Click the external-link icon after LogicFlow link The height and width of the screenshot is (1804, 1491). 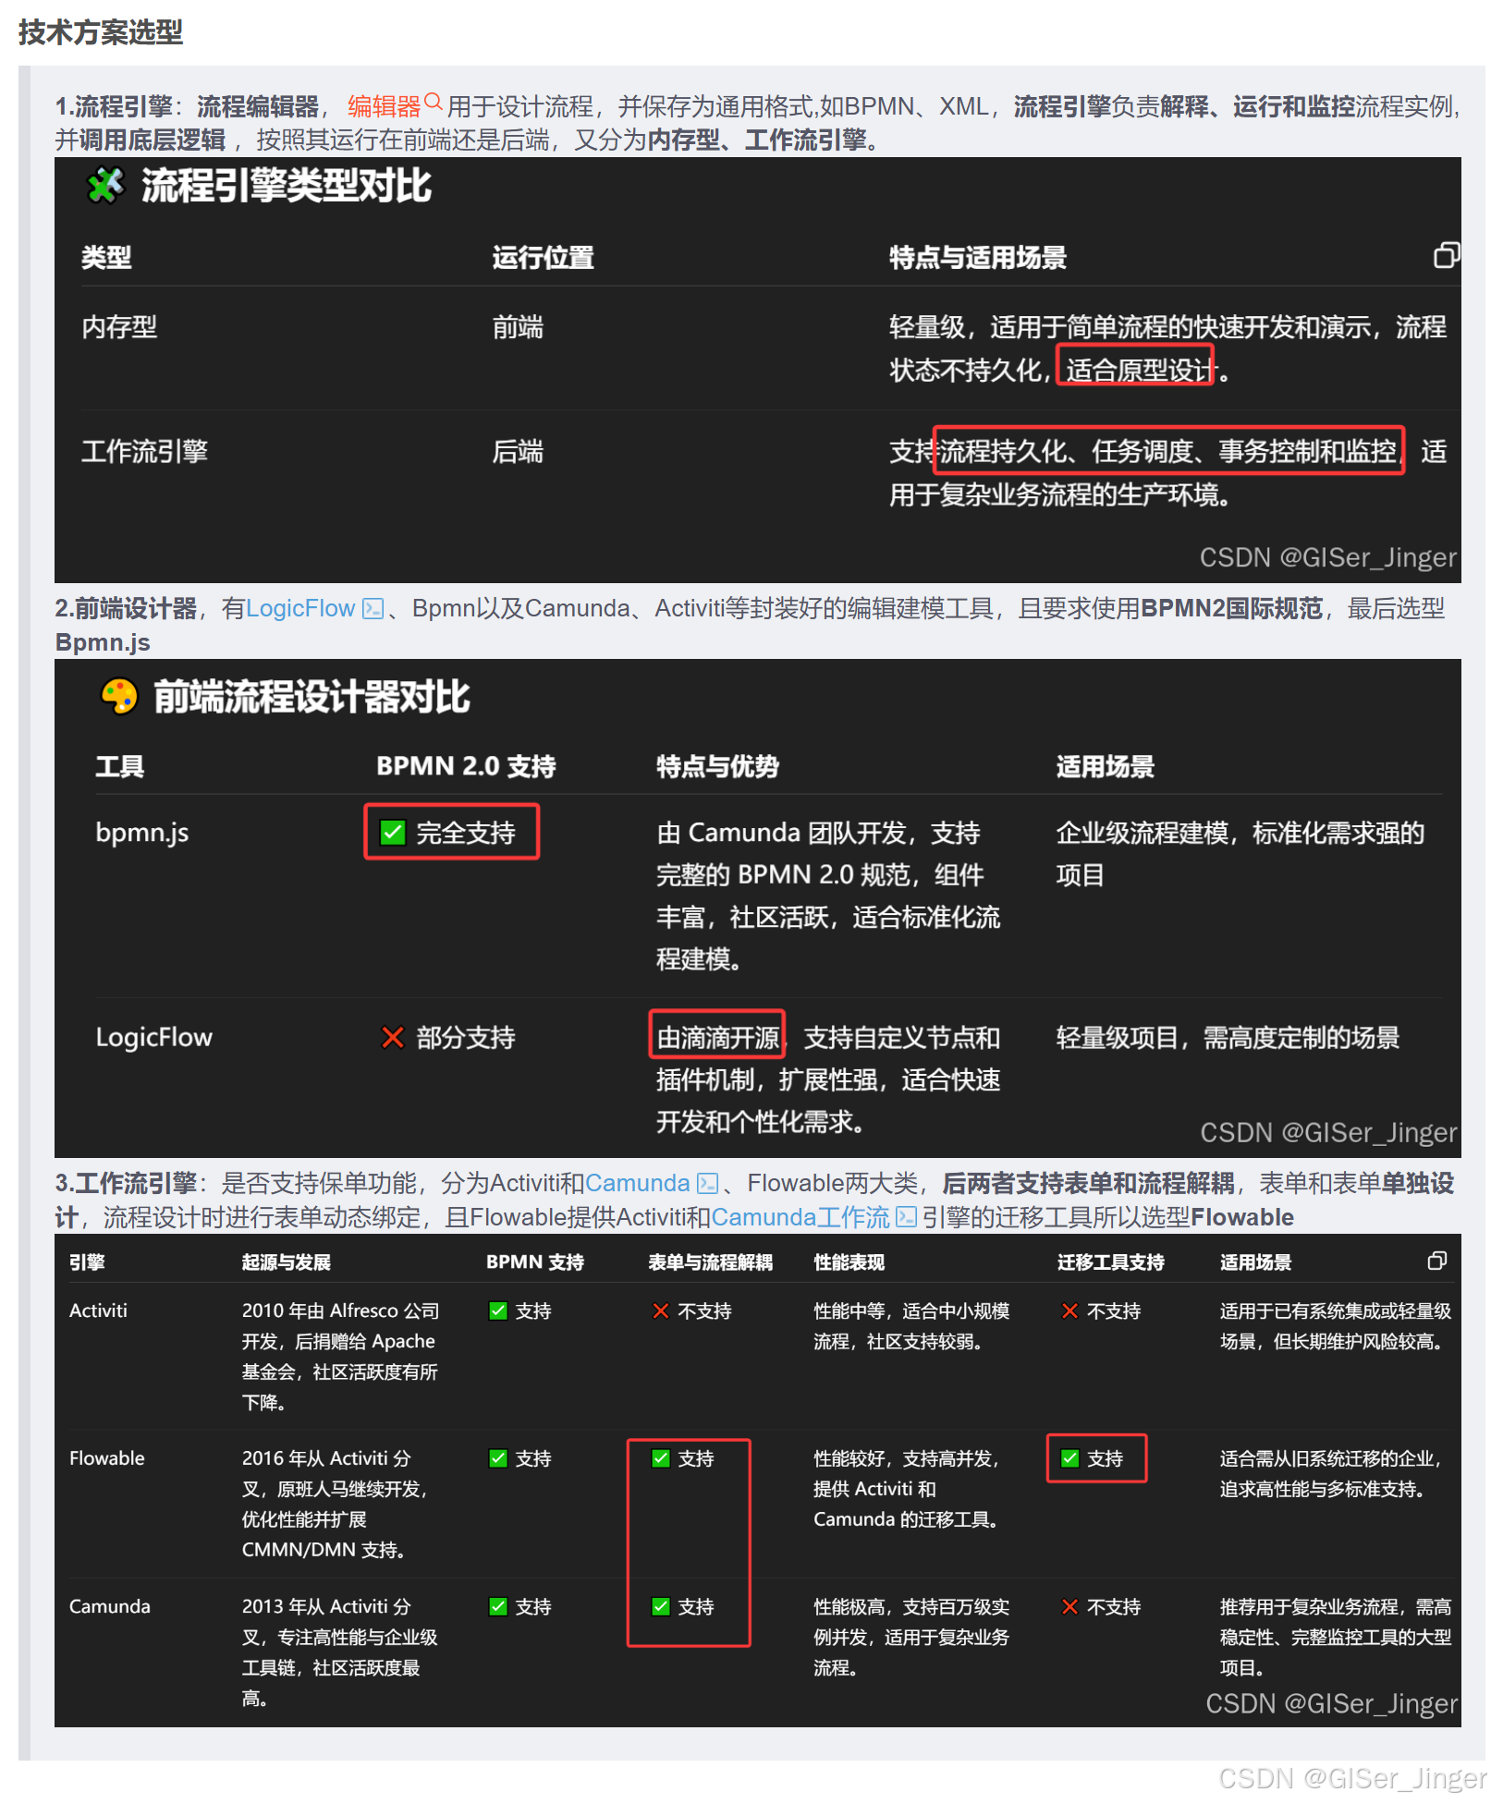tap(373, 608)
